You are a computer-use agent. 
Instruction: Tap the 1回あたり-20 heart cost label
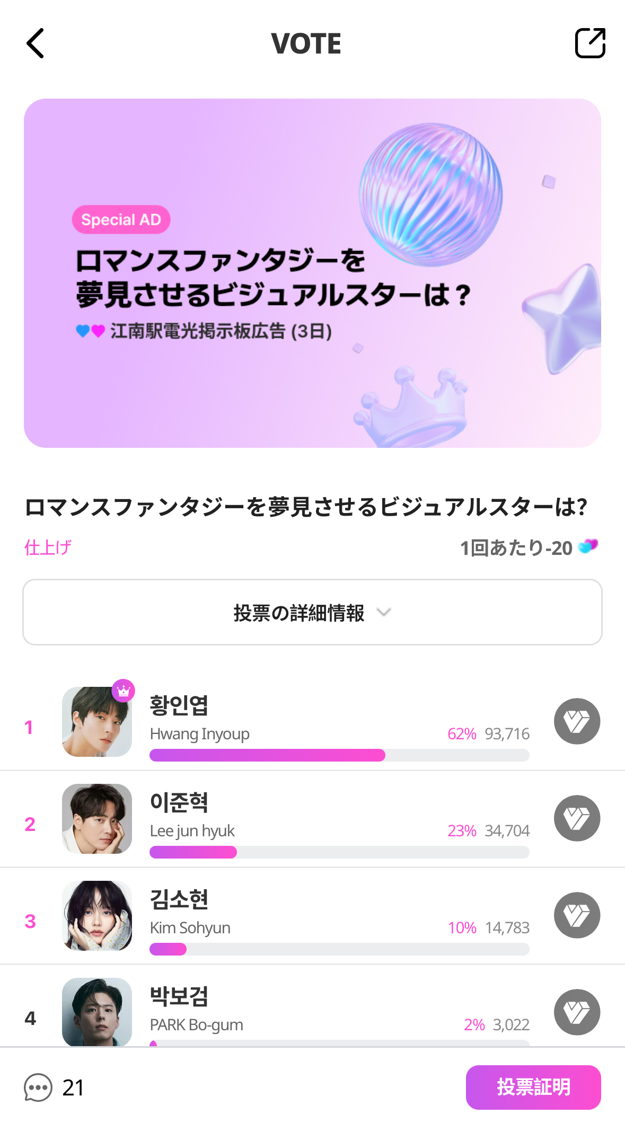528,547
